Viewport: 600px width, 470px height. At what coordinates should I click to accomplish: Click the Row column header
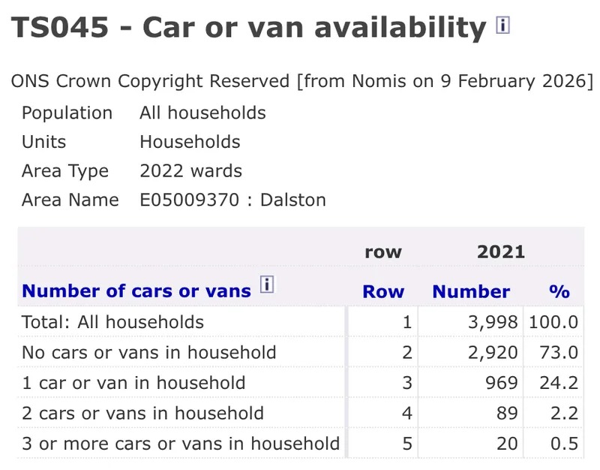point(383,291)
